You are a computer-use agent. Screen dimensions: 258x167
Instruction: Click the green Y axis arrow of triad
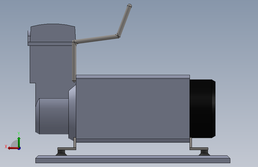point(19,142)
